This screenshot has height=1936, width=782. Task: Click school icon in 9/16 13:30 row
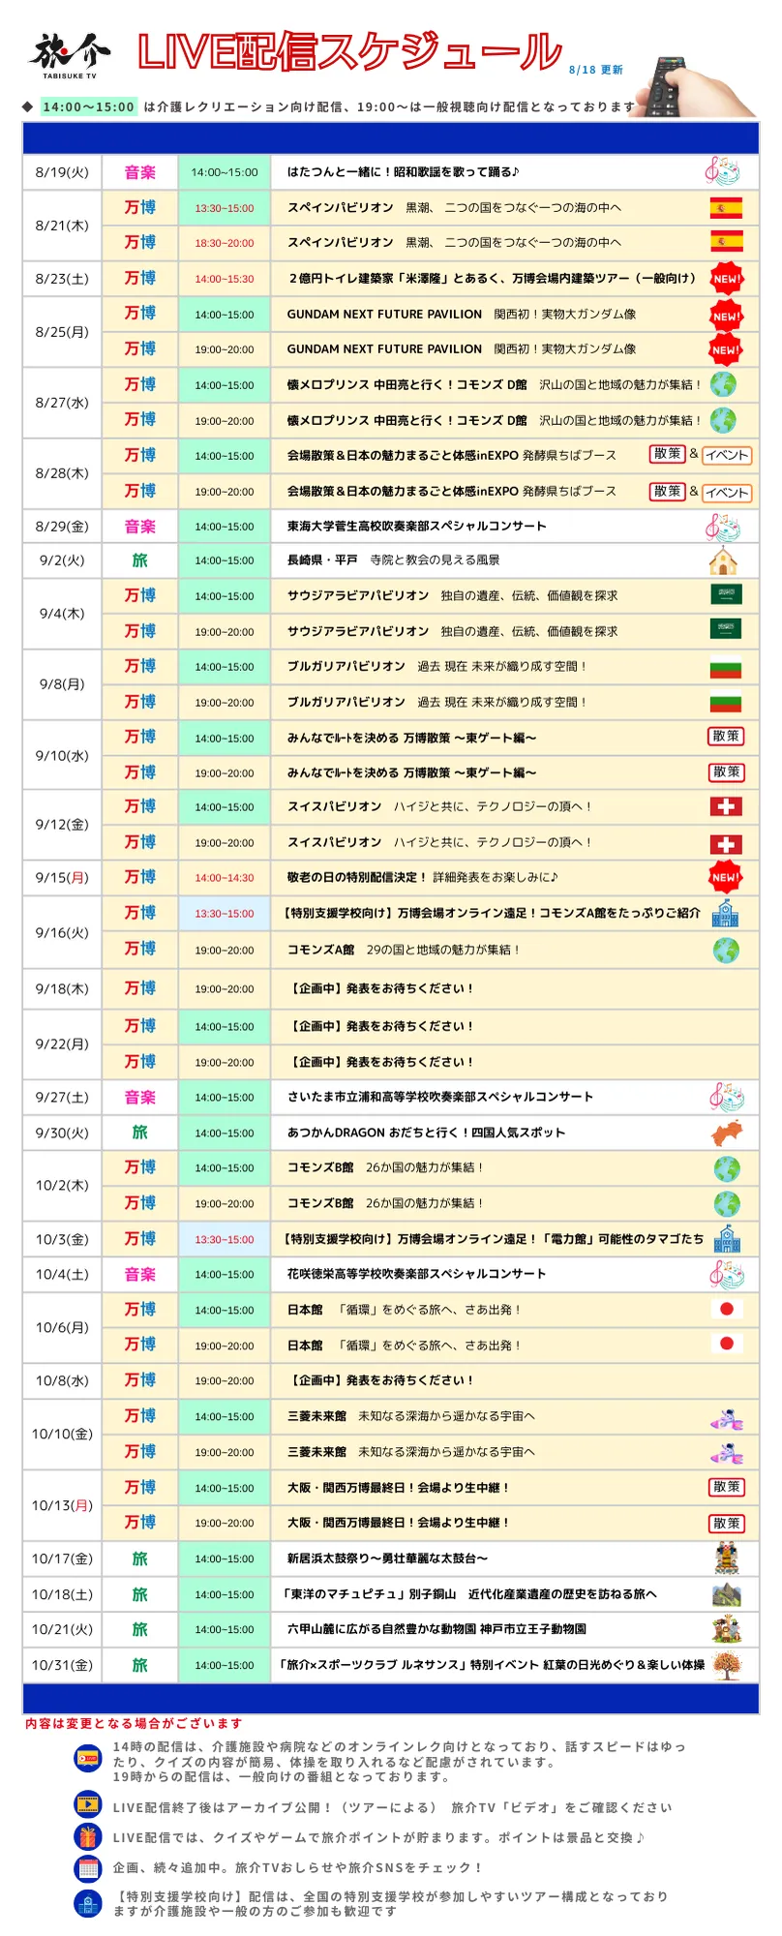(725, 913)
